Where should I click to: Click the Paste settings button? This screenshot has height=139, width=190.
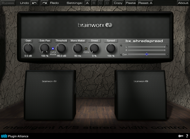[131, 3]
